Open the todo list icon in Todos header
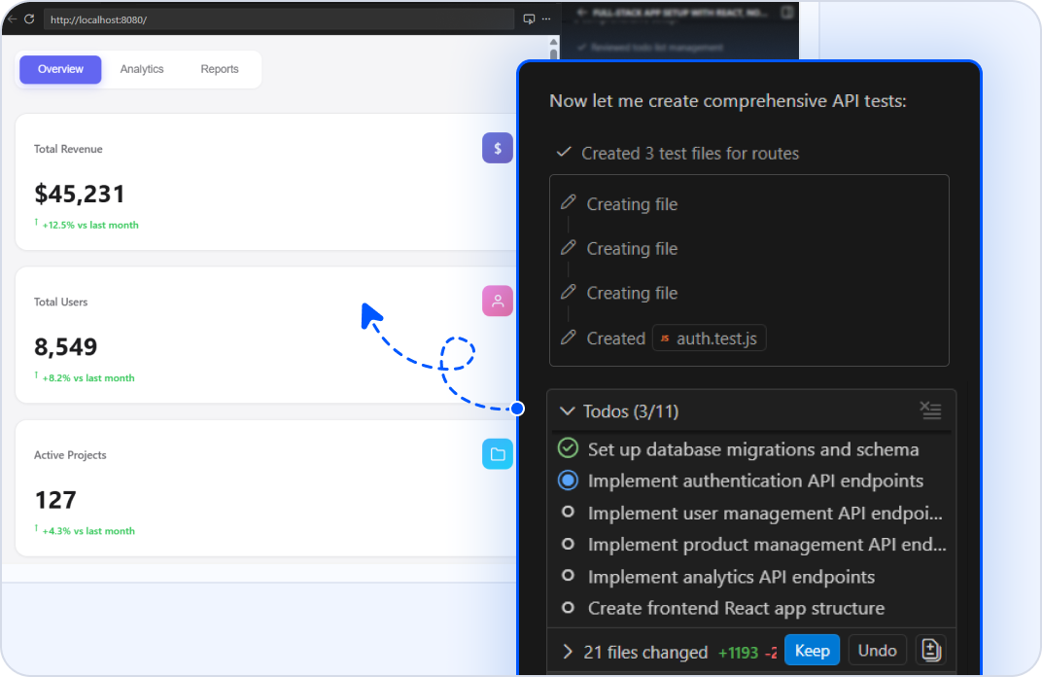 click(931, 410)
